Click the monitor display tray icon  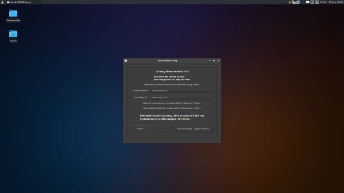tap(317, 2)
